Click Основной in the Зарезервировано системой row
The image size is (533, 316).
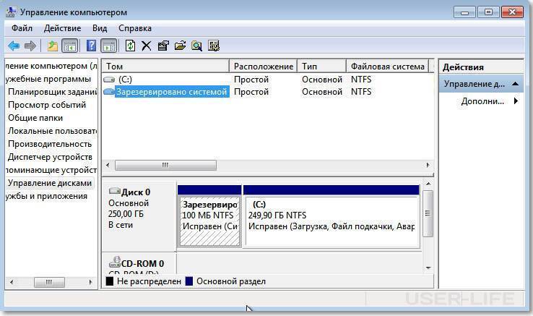click(322, 92)
